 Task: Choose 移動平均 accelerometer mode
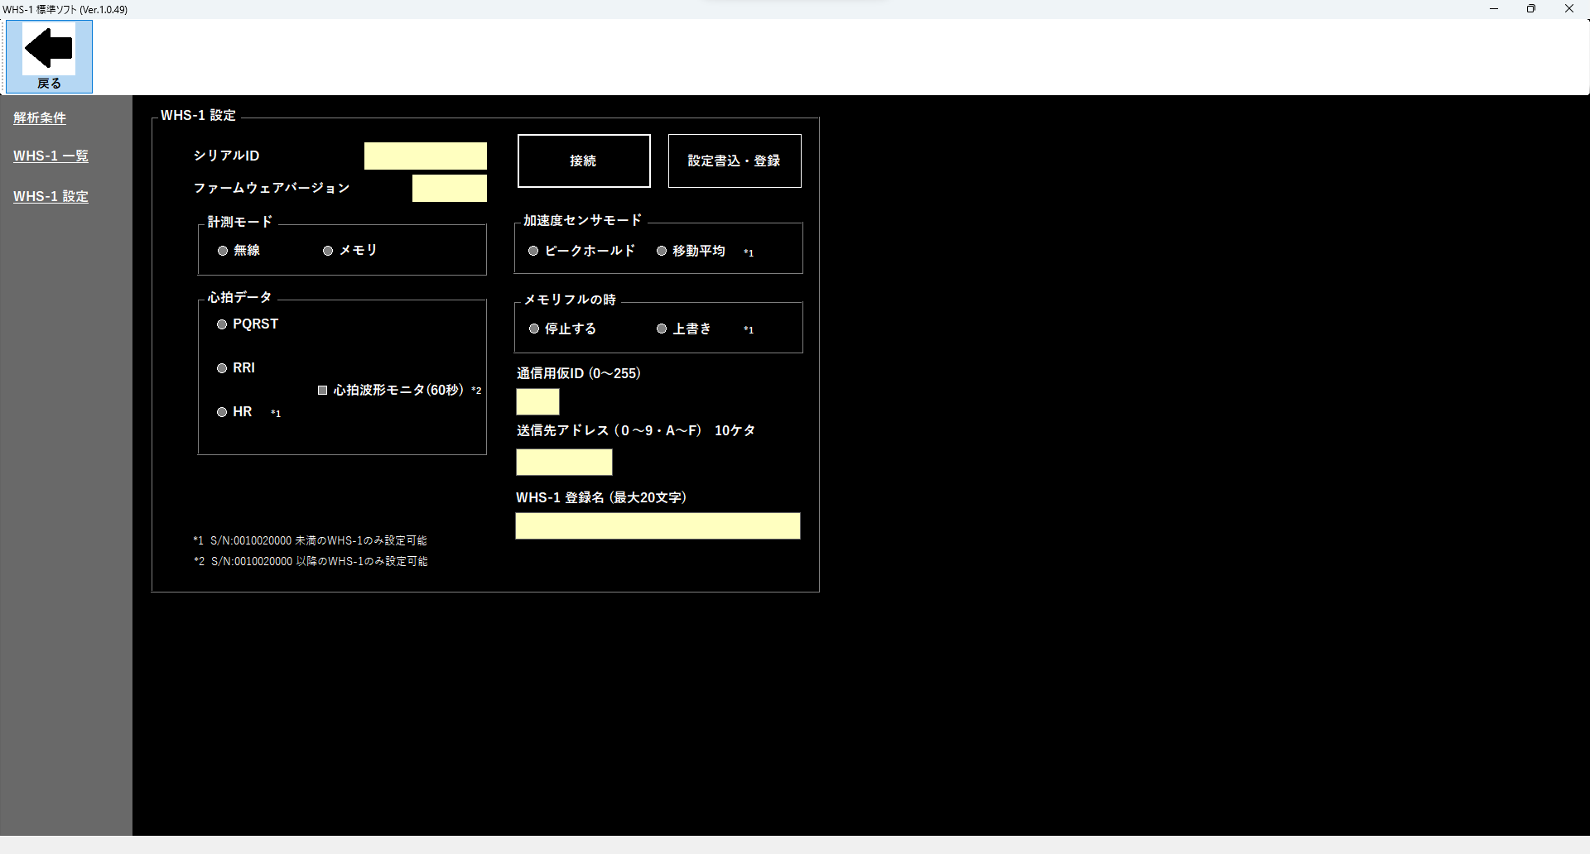662,251
